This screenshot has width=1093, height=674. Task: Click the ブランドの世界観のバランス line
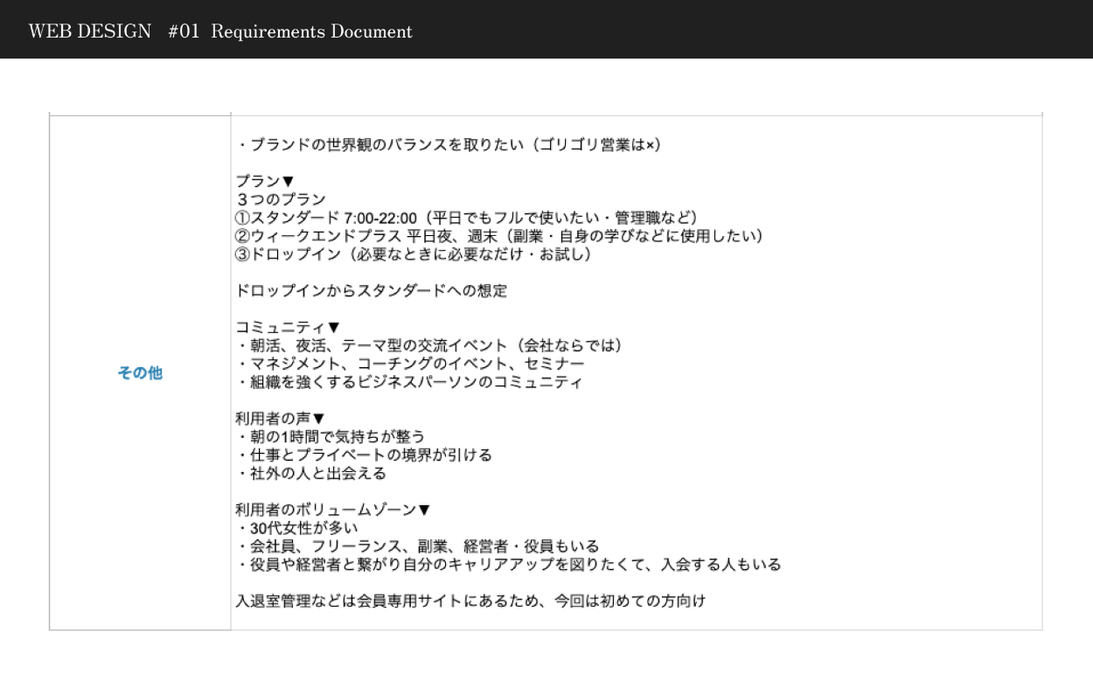pyautogui.click(x=449, y=144)
